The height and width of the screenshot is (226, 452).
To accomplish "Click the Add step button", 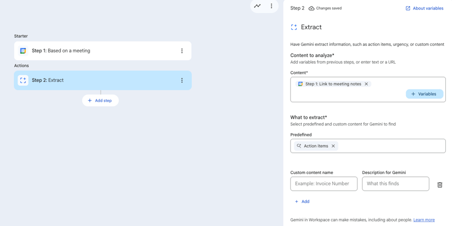I will click(x=100, y=101).
